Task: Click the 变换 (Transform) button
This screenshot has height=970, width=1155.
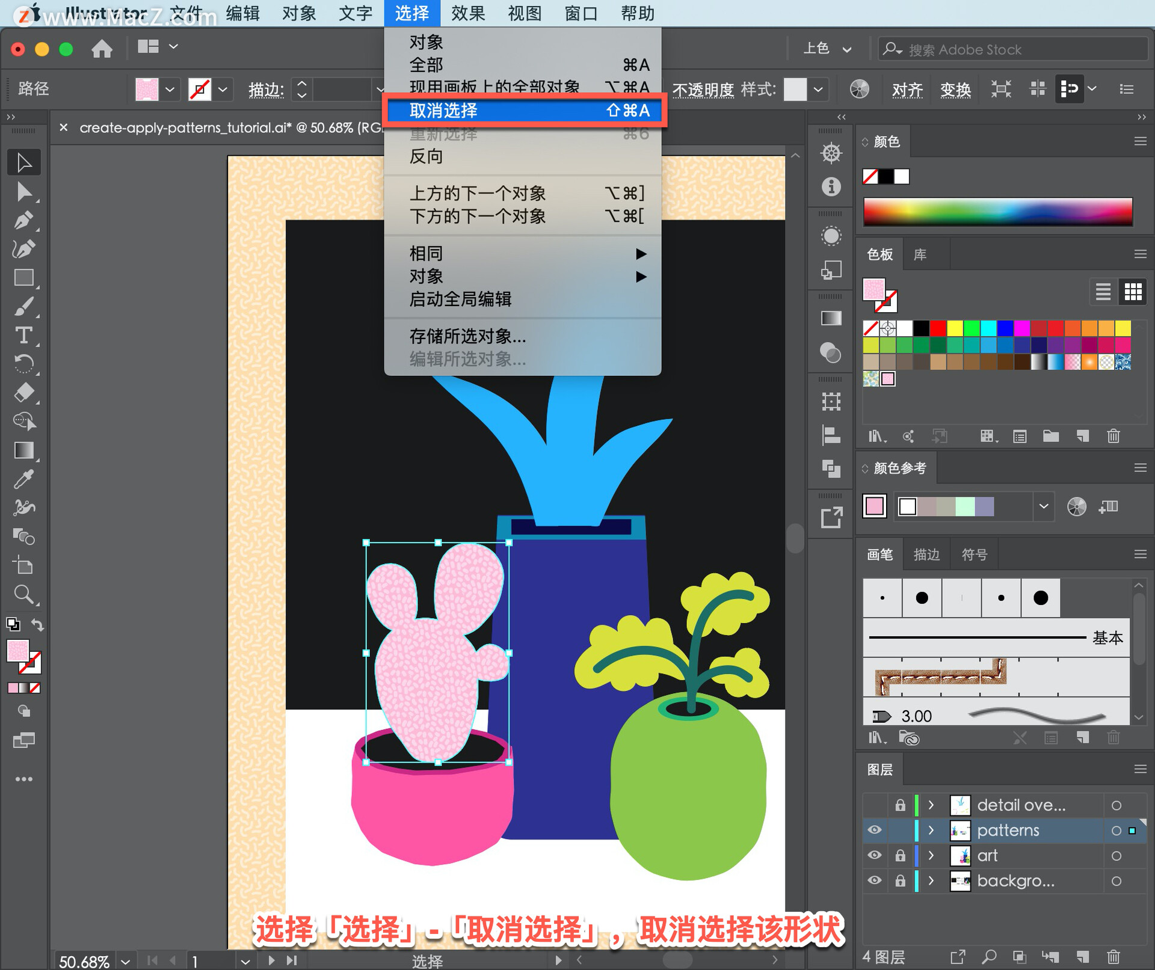Action: (x=955, y=90)
